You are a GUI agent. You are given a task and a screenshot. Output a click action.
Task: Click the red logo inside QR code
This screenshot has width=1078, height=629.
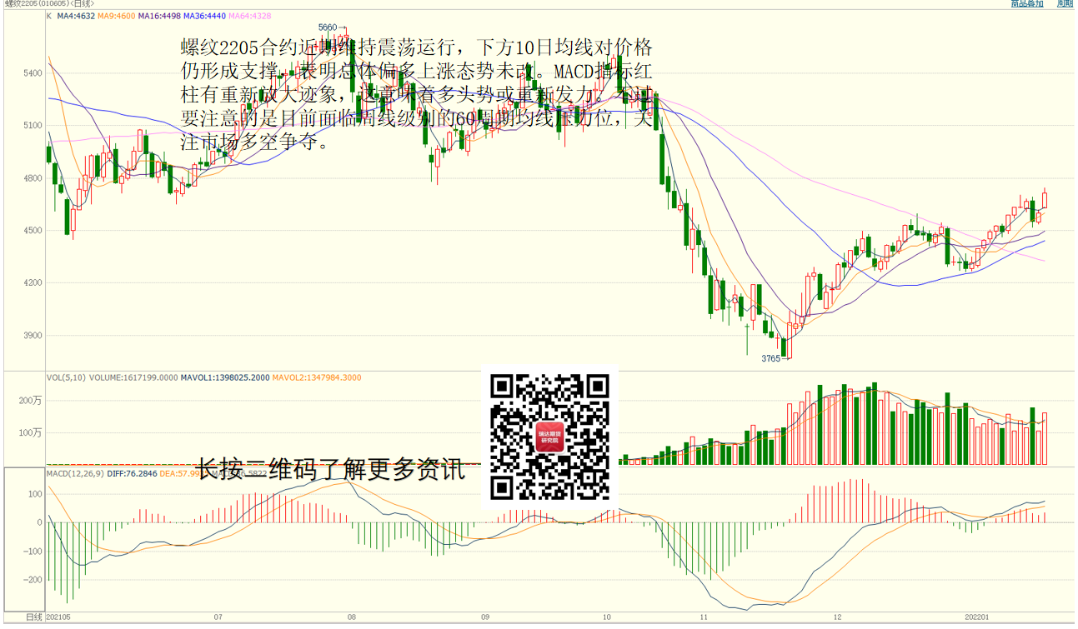[549, 437]
